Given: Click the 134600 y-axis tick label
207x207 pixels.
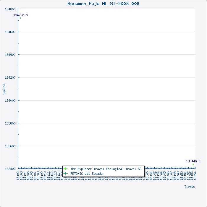Looking at the screenshot, I should pos(10,32).
